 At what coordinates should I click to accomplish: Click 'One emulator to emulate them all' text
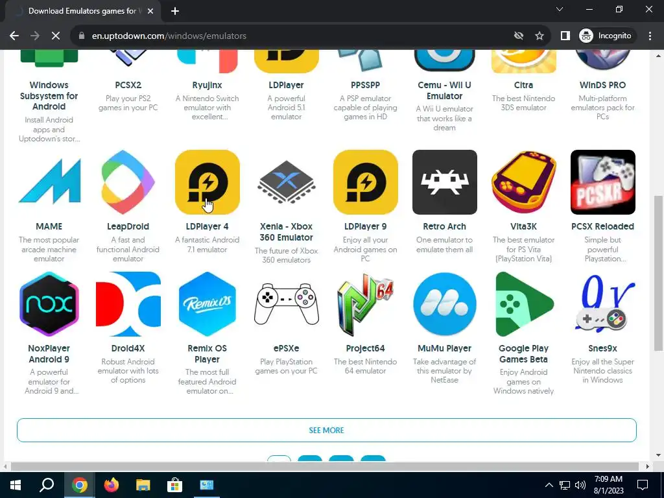(445, 244)
